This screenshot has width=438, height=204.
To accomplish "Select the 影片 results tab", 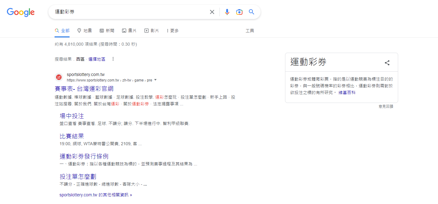I will click(x=152, y=31).
